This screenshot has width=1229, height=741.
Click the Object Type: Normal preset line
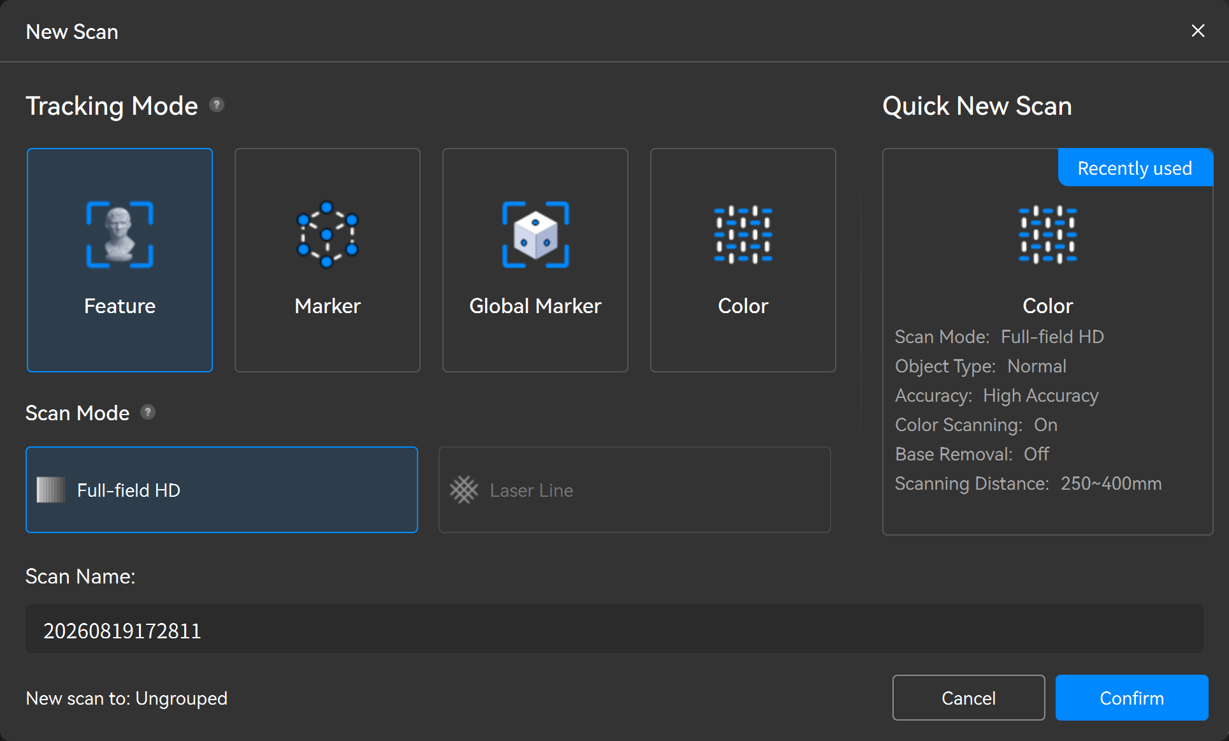980,366
